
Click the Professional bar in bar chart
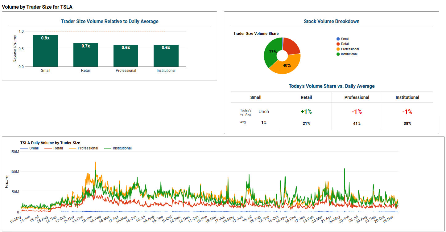126,56
